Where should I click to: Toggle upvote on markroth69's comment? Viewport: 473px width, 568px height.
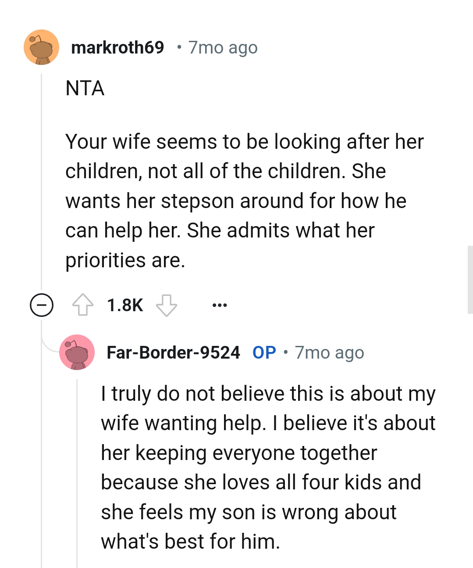tap(84, 305)
